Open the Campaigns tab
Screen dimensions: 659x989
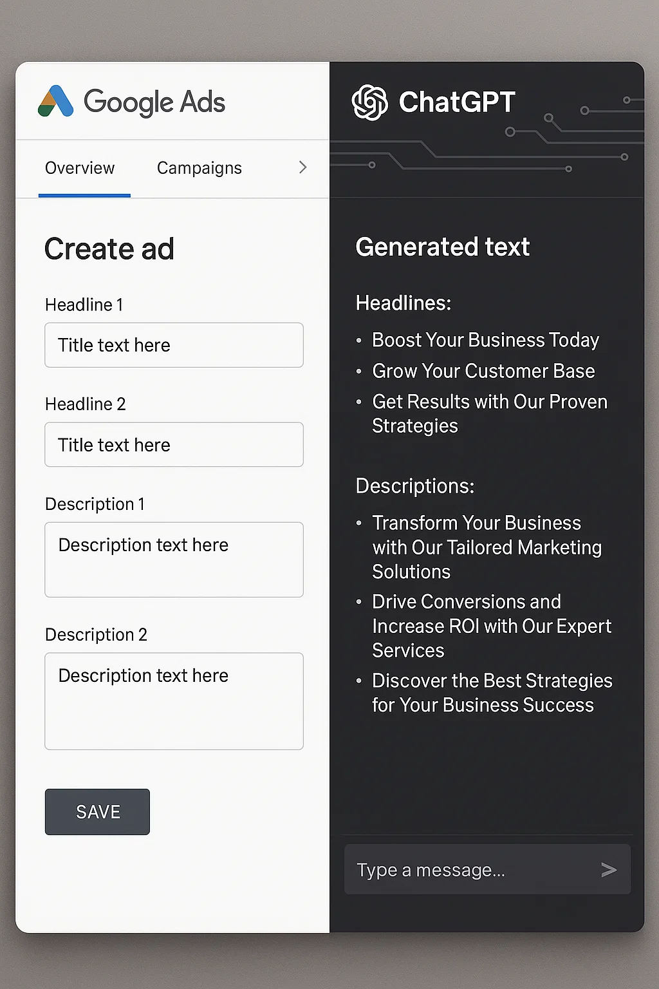tap(200, 168)
